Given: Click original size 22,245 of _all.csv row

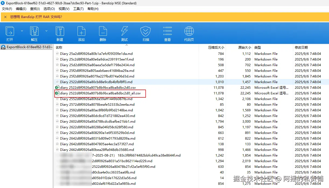Looking at the screenshot, I should (246, 93).
